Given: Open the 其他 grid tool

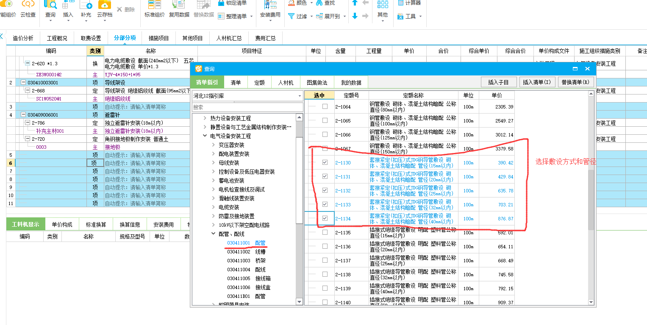Looking at the screenshot, I should coord(383,9).
